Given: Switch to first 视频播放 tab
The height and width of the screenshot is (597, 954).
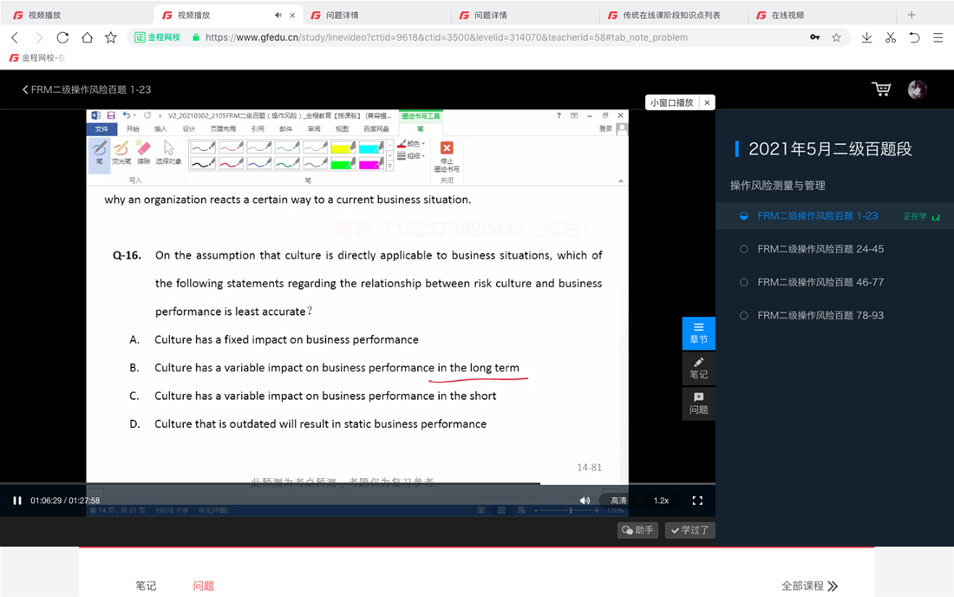Looking at the screenshot, I should click(75, 15).
